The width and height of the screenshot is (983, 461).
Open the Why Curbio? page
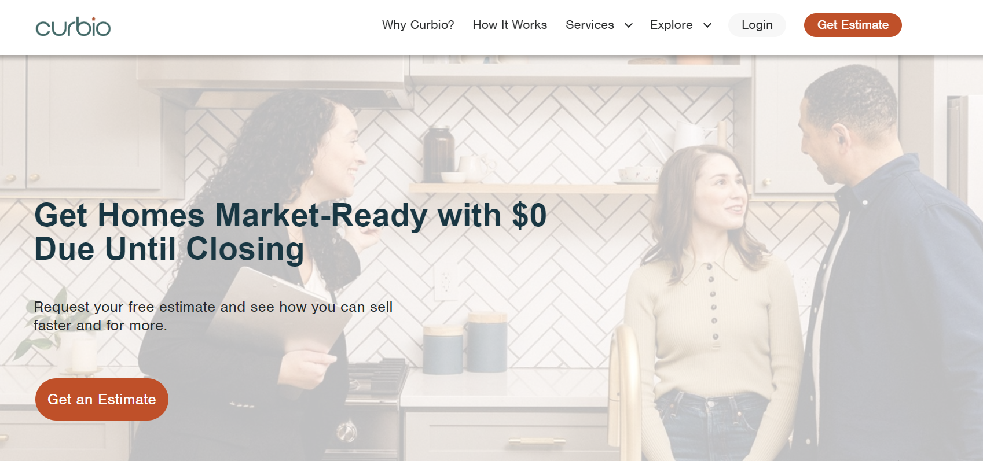(418, 25)
